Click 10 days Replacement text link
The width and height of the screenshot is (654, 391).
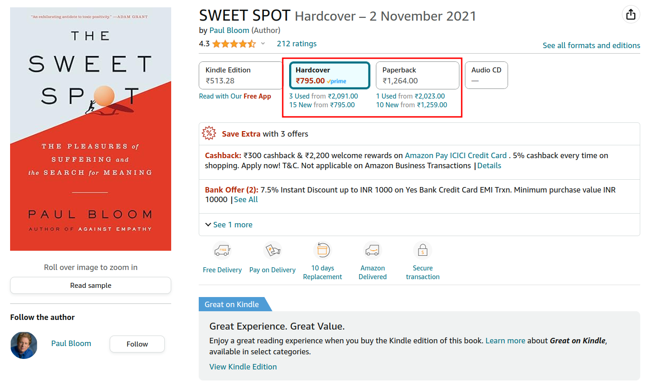click(322, 272)
